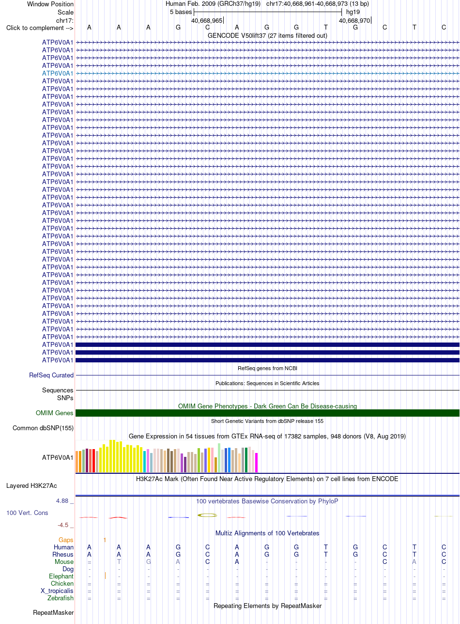Click the 'hg19' label on the scale row
This screenshot has width=460, height=624.
pos(353,12)
